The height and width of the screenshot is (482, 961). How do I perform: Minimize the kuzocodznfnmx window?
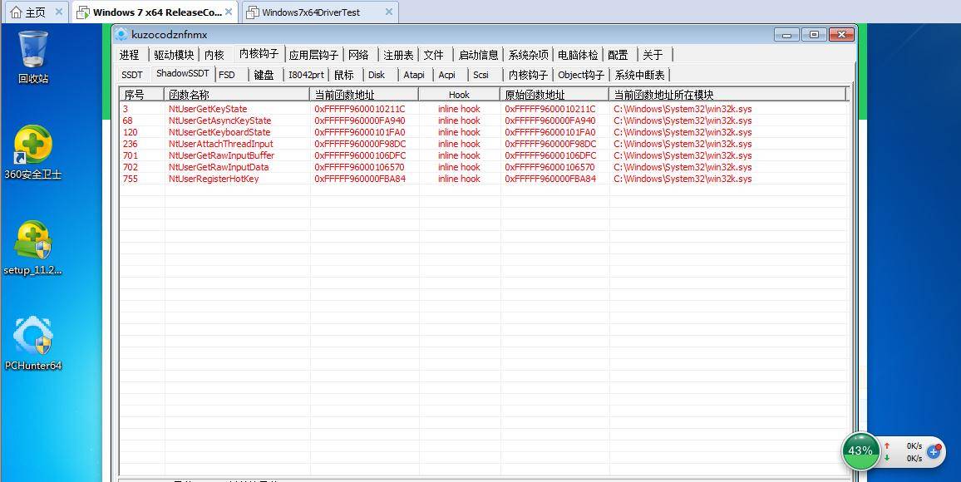click(x=786, y=35)
